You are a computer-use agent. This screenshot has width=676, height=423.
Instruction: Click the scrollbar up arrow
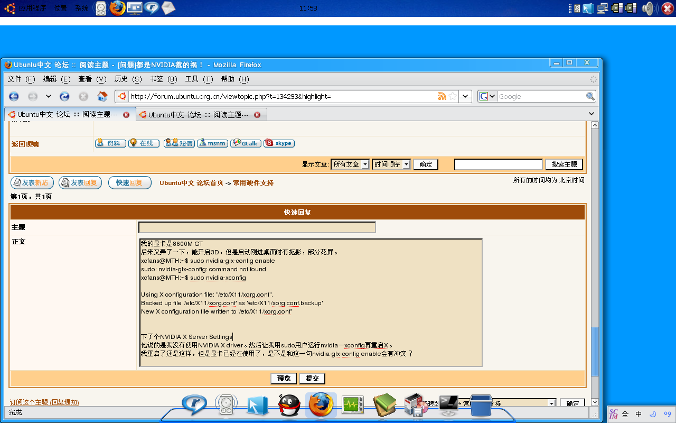[595, 125]
